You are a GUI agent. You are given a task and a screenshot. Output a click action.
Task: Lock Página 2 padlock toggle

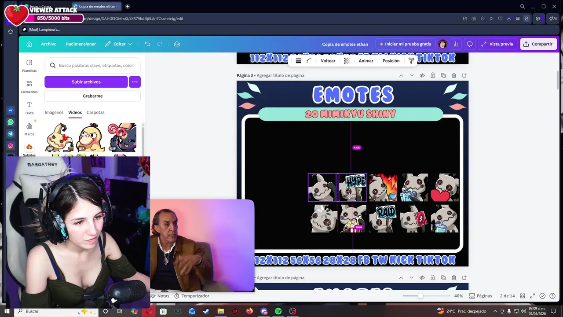tap(433, 75)
